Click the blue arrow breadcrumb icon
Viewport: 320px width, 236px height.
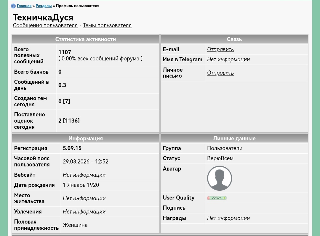(13, 6)
